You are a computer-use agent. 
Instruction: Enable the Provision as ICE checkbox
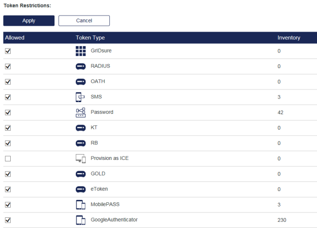point(8,159)
